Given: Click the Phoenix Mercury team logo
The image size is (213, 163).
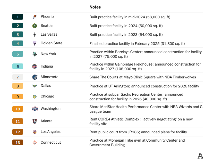Looking at the screenshot, I should pyautogui.click(x=35, y=17).
